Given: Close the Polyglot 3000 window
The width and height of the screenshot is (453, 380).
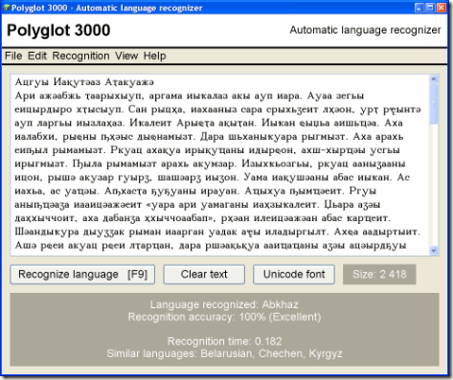Looking at the screenshot, I should (x=442, y=8).
